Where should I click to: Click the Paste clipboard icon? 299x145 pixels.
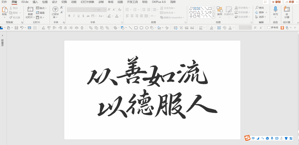[4, 9]
